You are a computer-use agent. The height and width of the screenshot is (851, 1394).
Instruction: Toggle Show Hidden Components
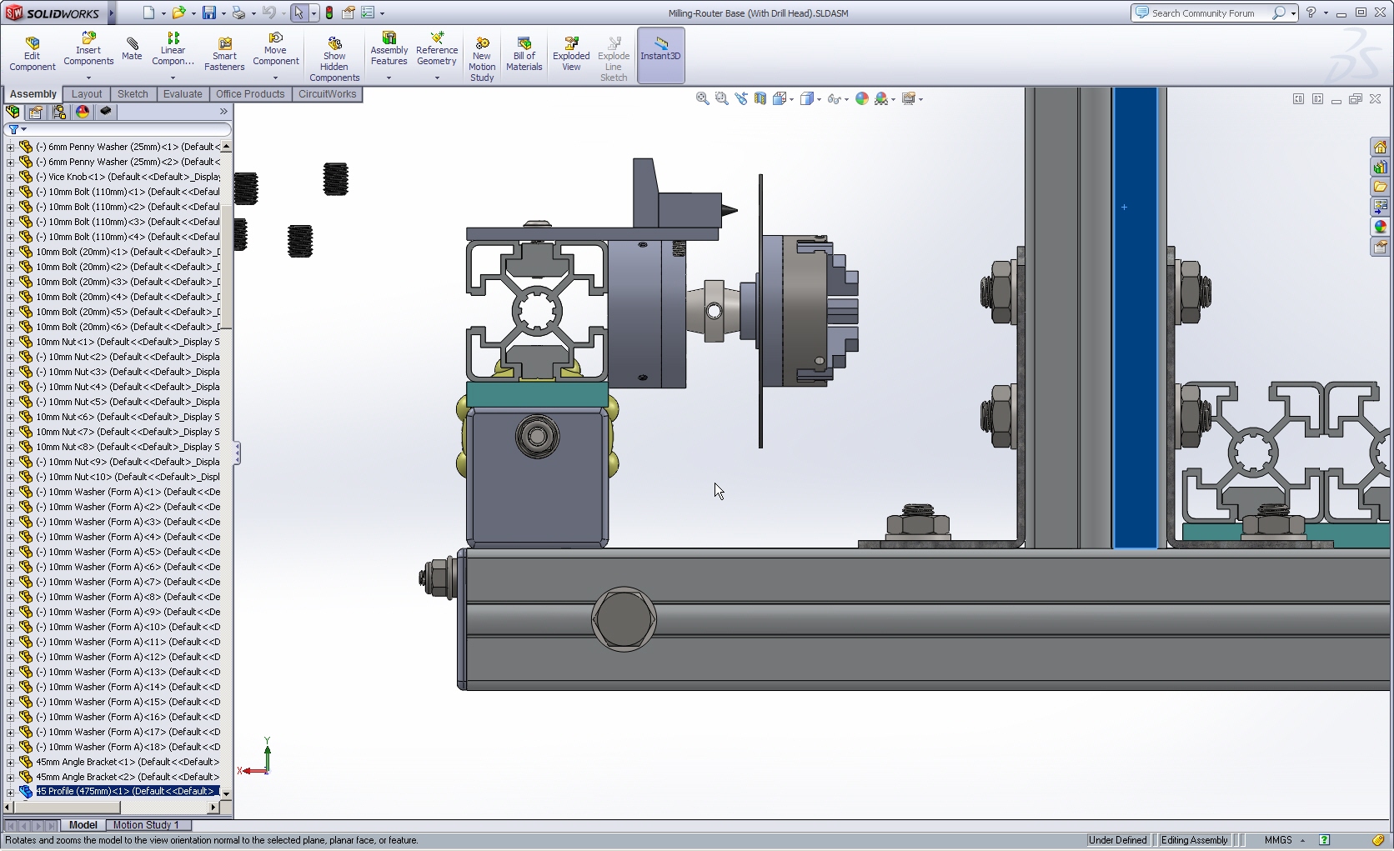click(334, 58)
